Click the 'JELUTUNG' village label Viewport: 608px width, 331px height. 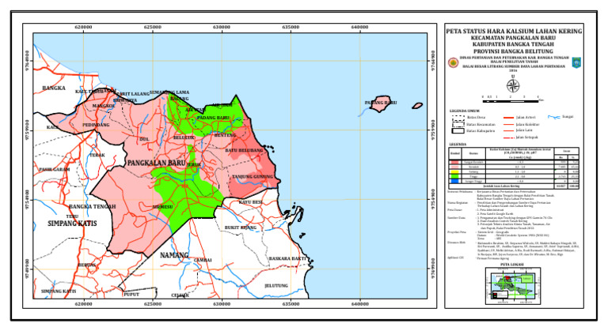[x=276, y=286]
